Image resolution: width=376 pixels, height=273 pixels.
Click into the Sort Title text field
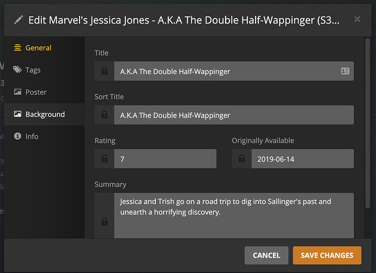coord(233,115)
